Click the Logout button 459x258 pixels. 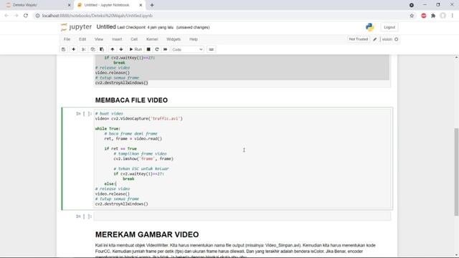click(x=389, y=27)
